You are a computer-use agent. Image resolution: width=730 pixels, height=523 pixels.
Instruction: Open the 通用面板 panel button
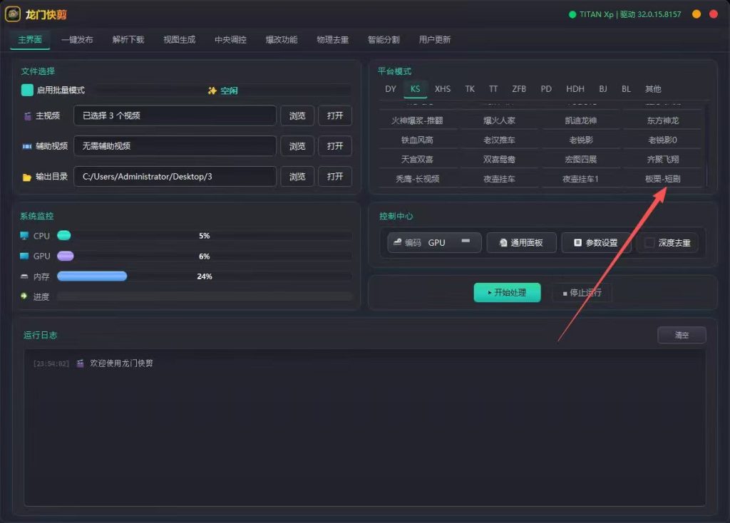(x=521, y=242)
